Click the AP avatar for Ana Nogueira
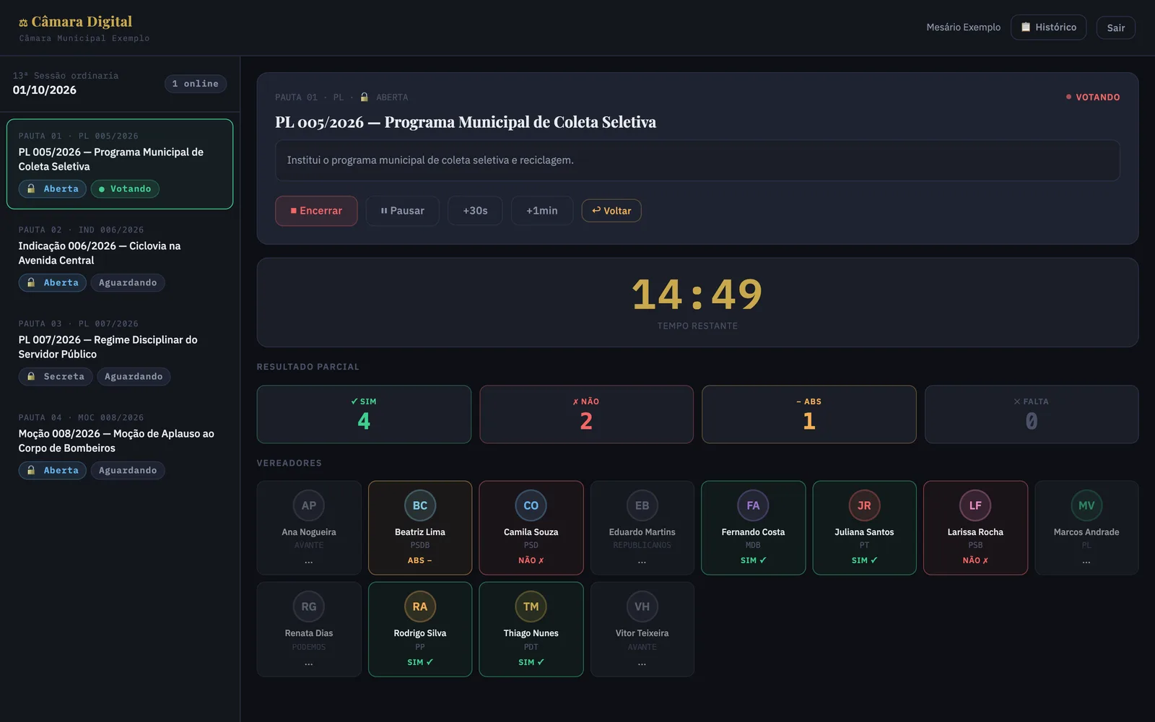This screenshot has width=1155, height=722. coord(309,505)
